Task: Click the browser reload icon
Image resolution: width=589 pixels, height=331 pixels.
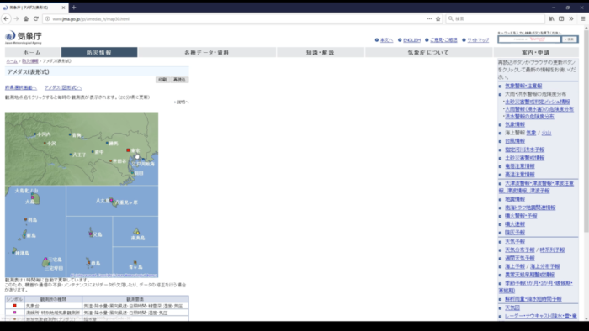Action: point(36,18)
